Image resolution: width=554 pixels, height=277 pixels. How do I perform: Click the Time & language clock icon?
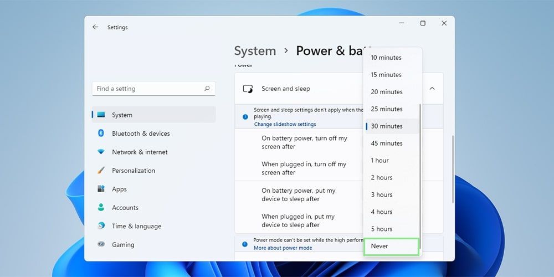click(101, 226)
